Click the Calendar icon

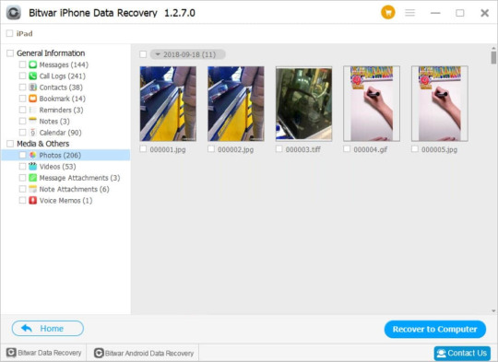click(32, 133)
